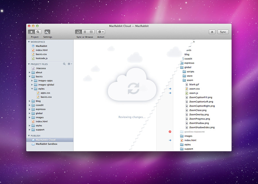Expand the espresso folder in sidebar
258x184 pixels.
pos(30,109)
